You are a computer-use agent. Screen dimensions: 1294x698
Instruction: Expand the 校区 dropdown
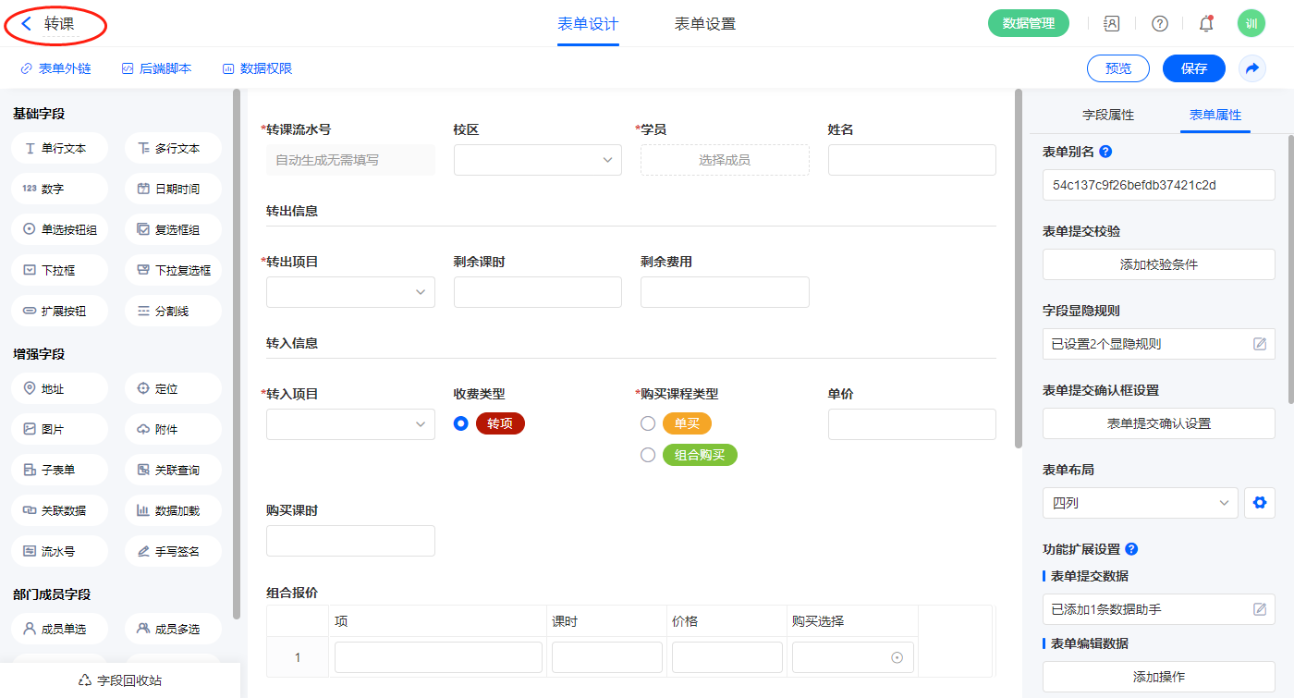(537, 160)
